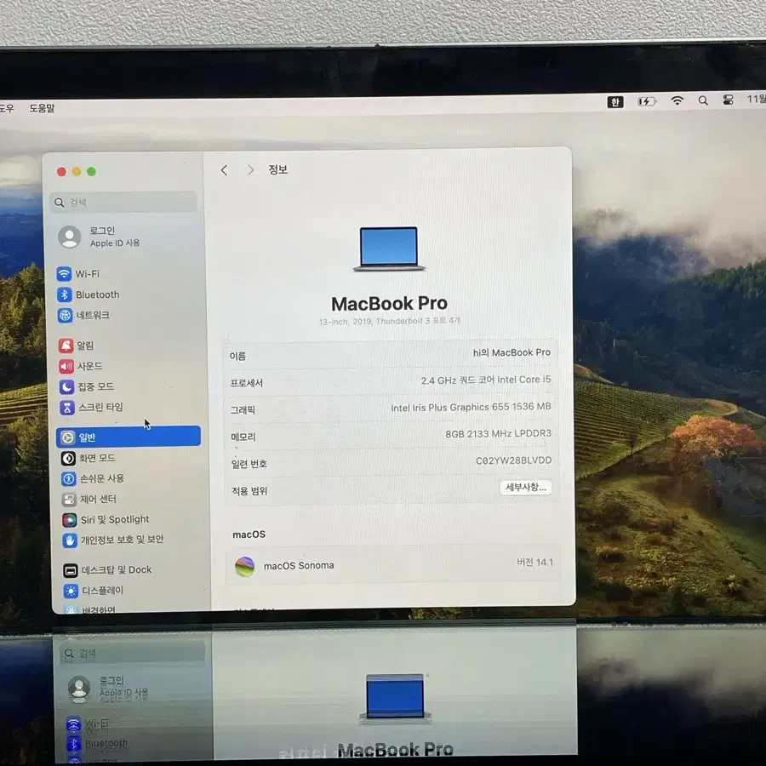Click memory value '8GB 2133 MHz LPDDR3'
766x766 pixels.
(498, 434)
